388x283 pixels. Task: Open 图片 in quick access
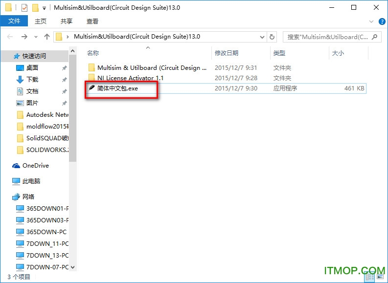click(32, 103)
